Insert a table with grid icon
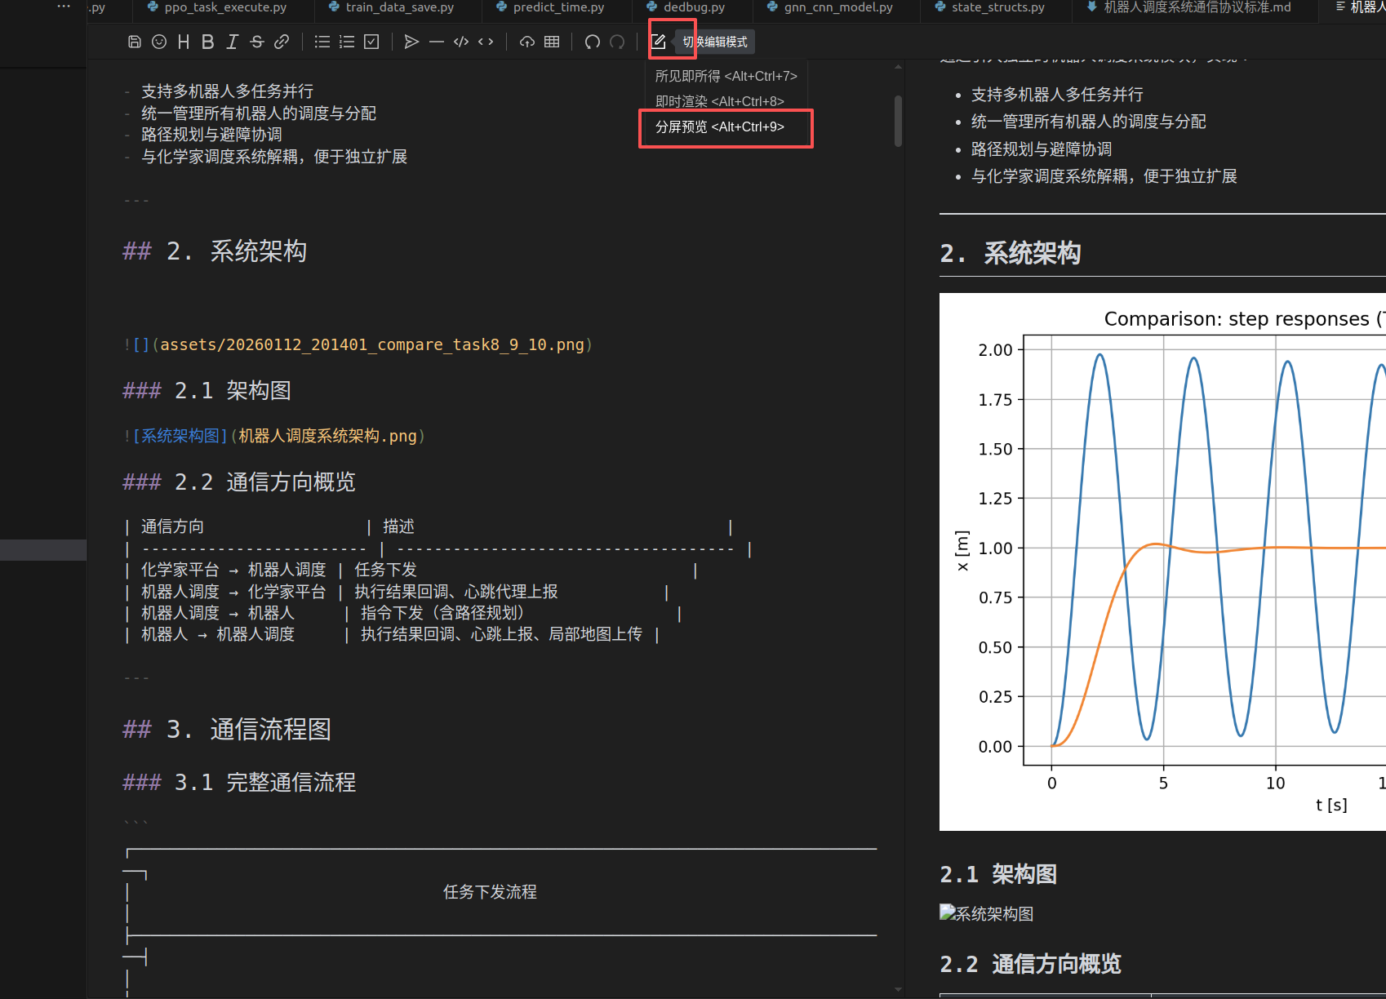This screenshot has height=999, width=1386. pyautogui.click(x=552, y=42)
